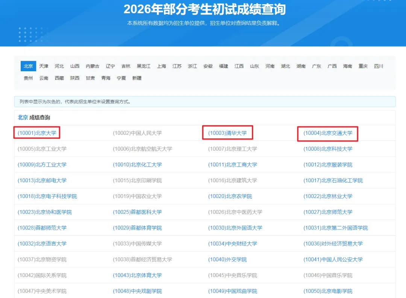This screenshot has width=406, height=298.
Task: Open (10017)北京石油化工学院 link
Action: pyautogui.click(x=333, y=180)
